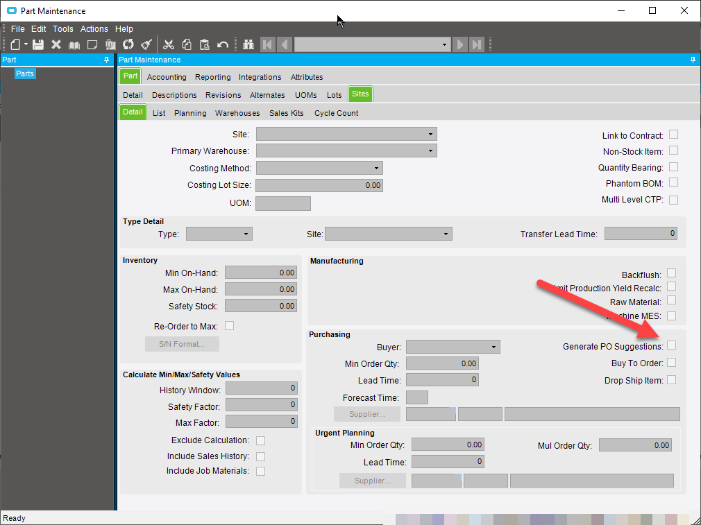Switch to the Accounting tab
The image size is (701, 525).
click(167, 77)
